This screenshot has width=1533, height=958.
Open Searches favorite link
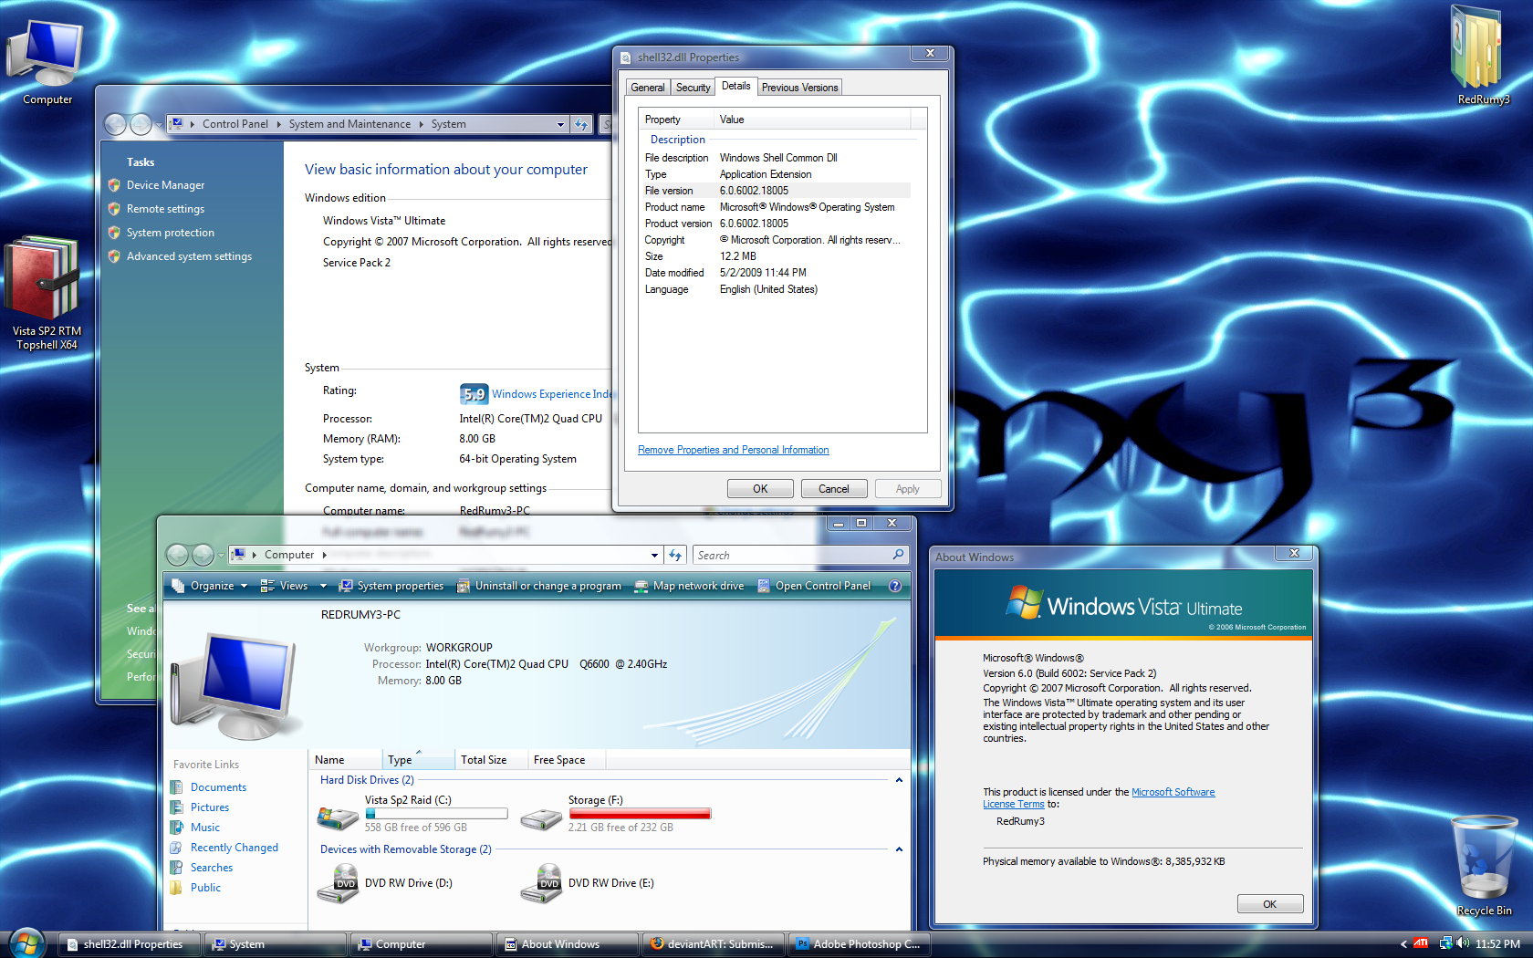pyautogui.click(x=212, y=868)
